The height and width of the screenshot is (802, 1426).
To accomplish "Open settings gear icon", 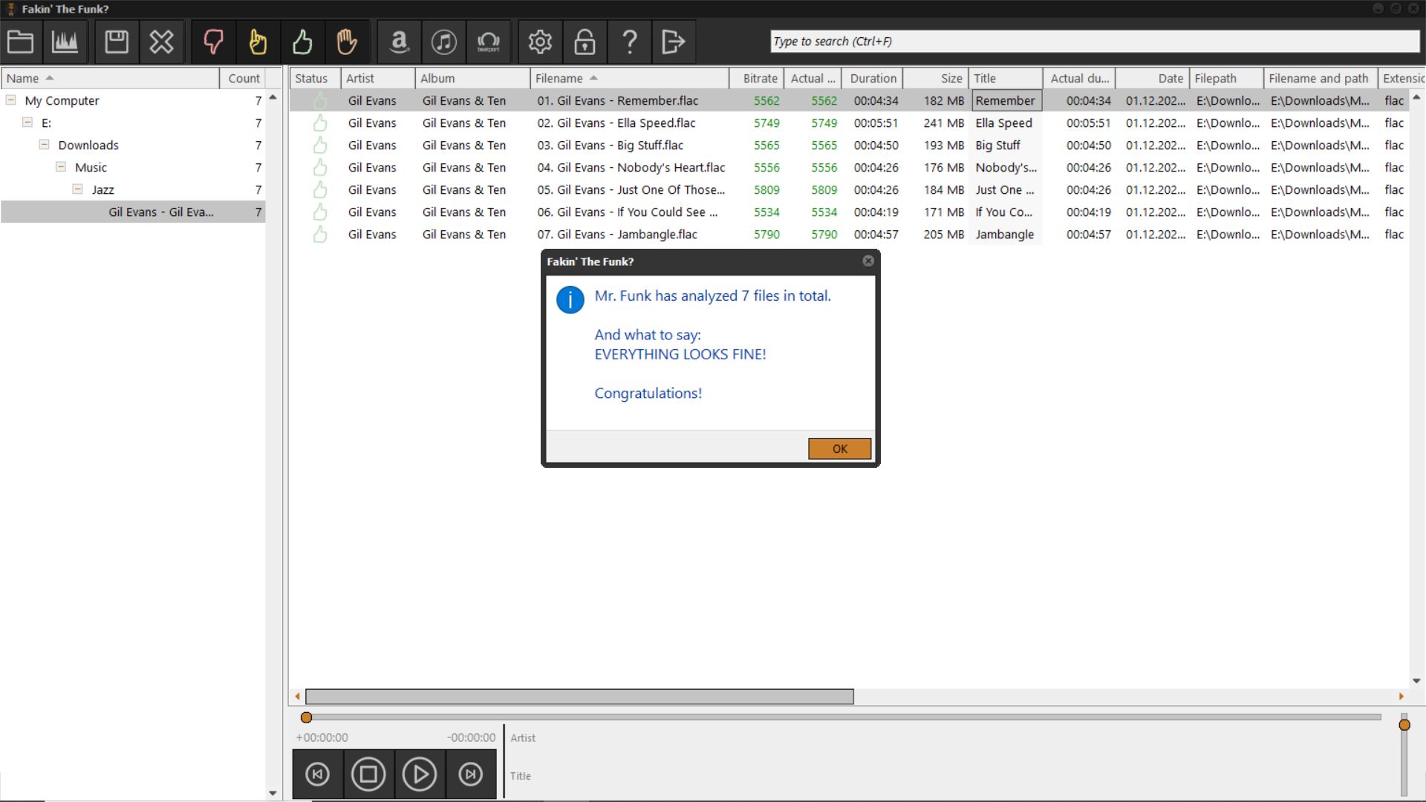I will (540, 42).
